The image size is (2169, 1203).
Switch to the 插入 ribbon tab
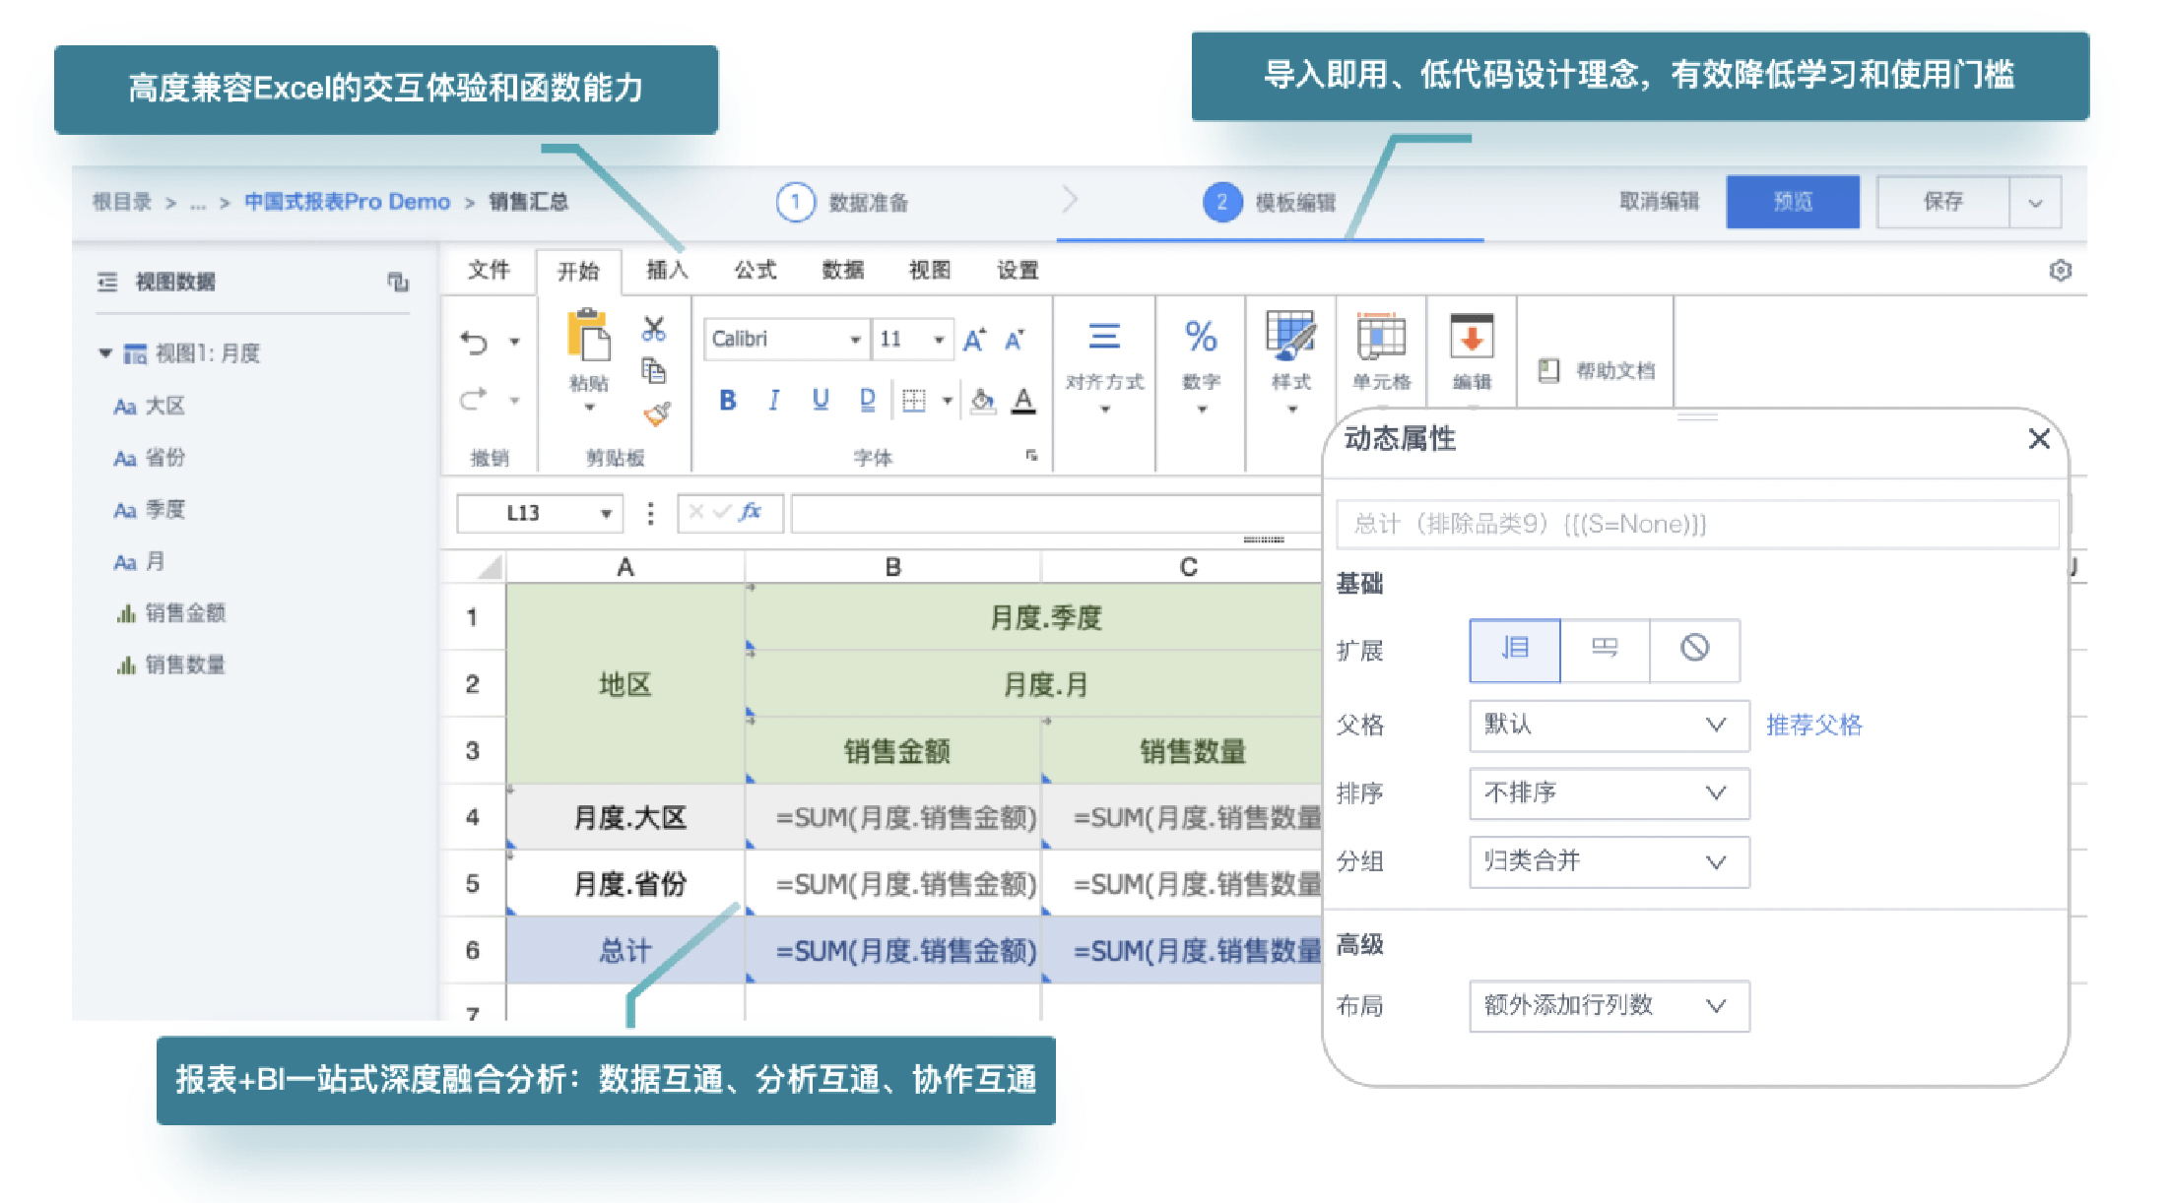[667, 271]
